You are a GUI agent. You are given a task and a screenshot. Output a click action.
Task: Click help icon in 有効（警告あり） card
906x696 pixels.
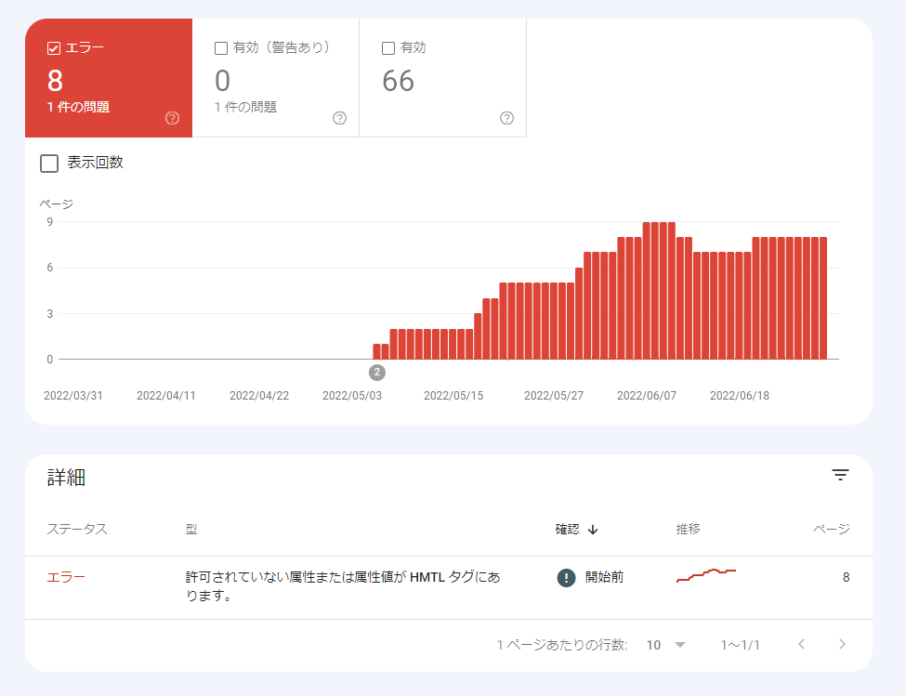click(339, 118)
